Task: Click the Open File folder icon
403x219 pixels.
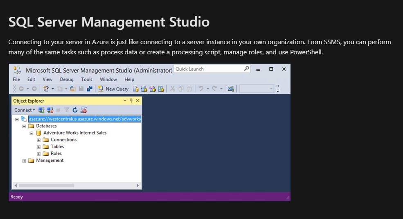Action: (73, 89)
